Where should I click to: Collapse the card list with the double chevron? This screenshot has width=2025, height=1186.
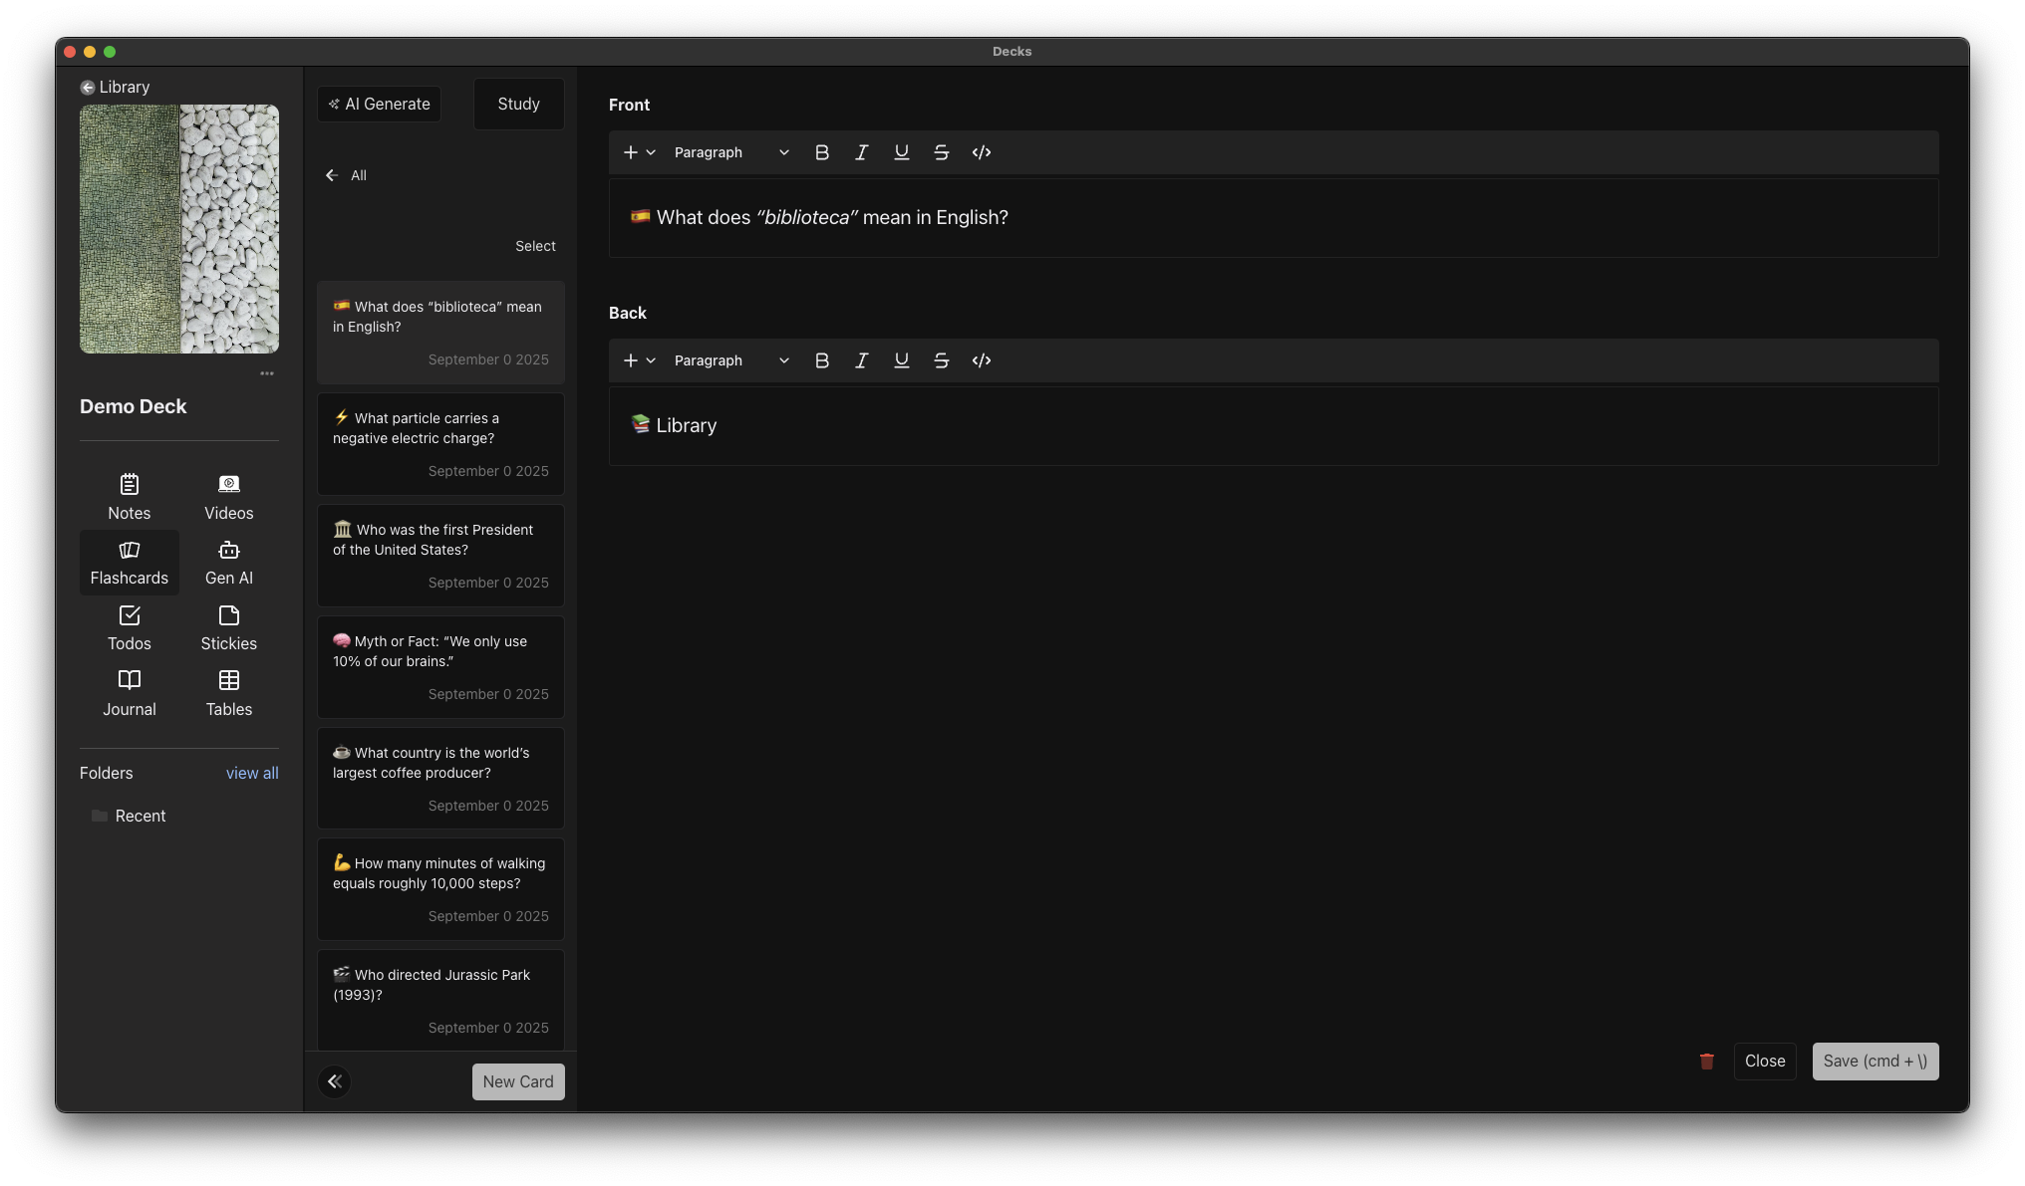click(334, 1081)
